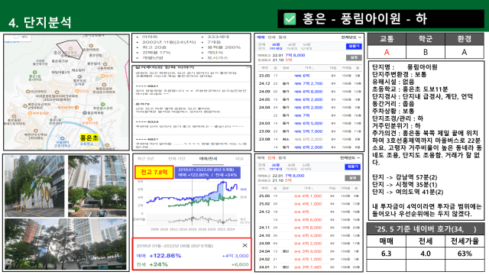Close the 매매/전세 change summary popup

click(x=244, y=245)
